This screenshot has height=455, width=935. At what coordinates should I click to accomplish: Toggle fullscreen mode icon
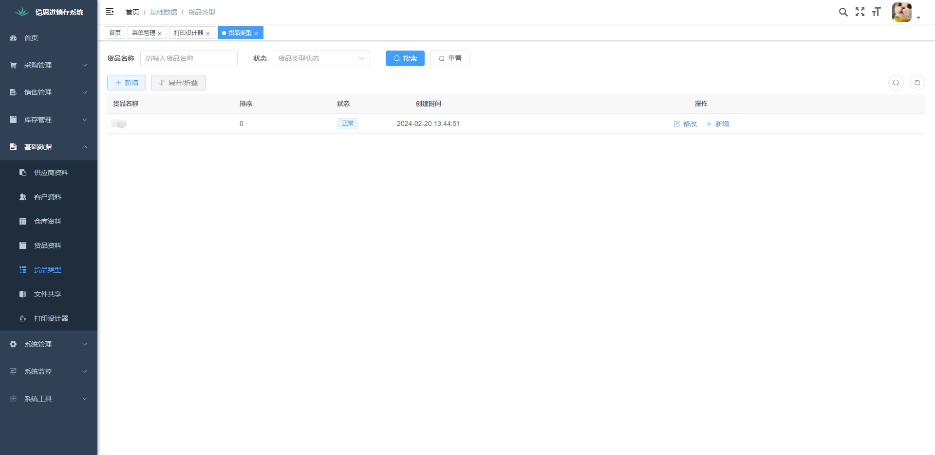[860, 12]
